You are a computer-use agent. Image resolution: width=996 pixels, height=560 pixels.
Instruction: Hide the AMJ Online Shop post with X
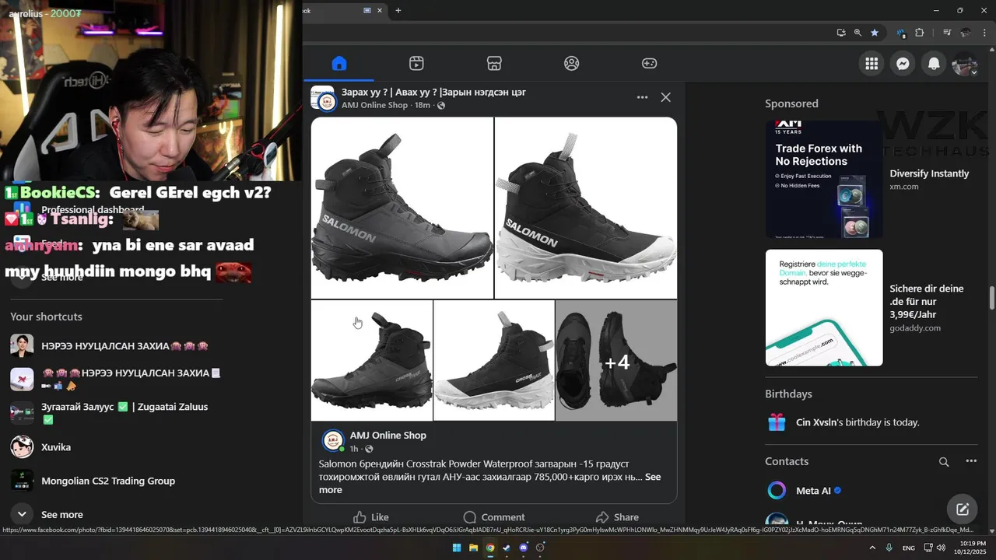665,97
